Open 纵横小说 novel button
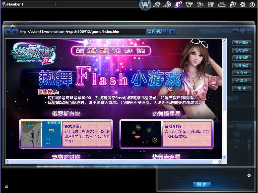Image resolution: width=258 pixels, height=193 pixels. [x=242, y=58]
